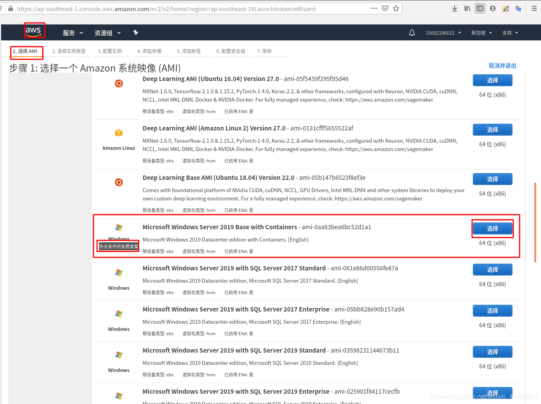The width and height of the screenshot is (541, 404).
Task: Click AMI id ami-03598231144673b11 text
Action: pyautogui.click(x=365, y=350)
